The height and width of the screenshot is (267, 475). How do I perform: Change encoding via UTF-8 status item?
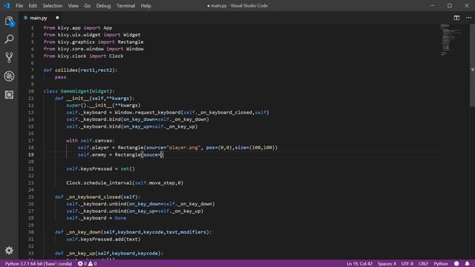(x=407, y=264)
